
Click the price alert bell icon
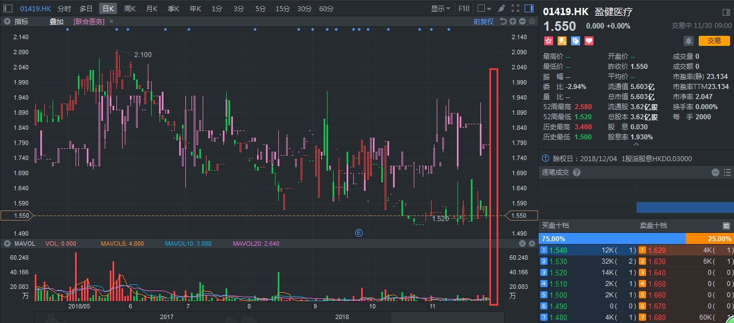[x=688, y=41]
